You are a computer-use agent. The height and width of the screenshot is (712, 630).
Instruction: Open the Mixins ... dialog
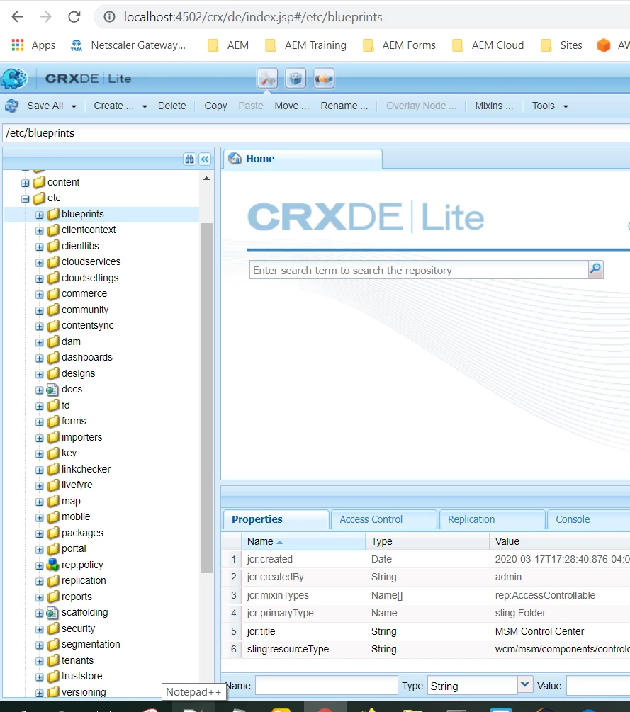click(x=494, y=106)
